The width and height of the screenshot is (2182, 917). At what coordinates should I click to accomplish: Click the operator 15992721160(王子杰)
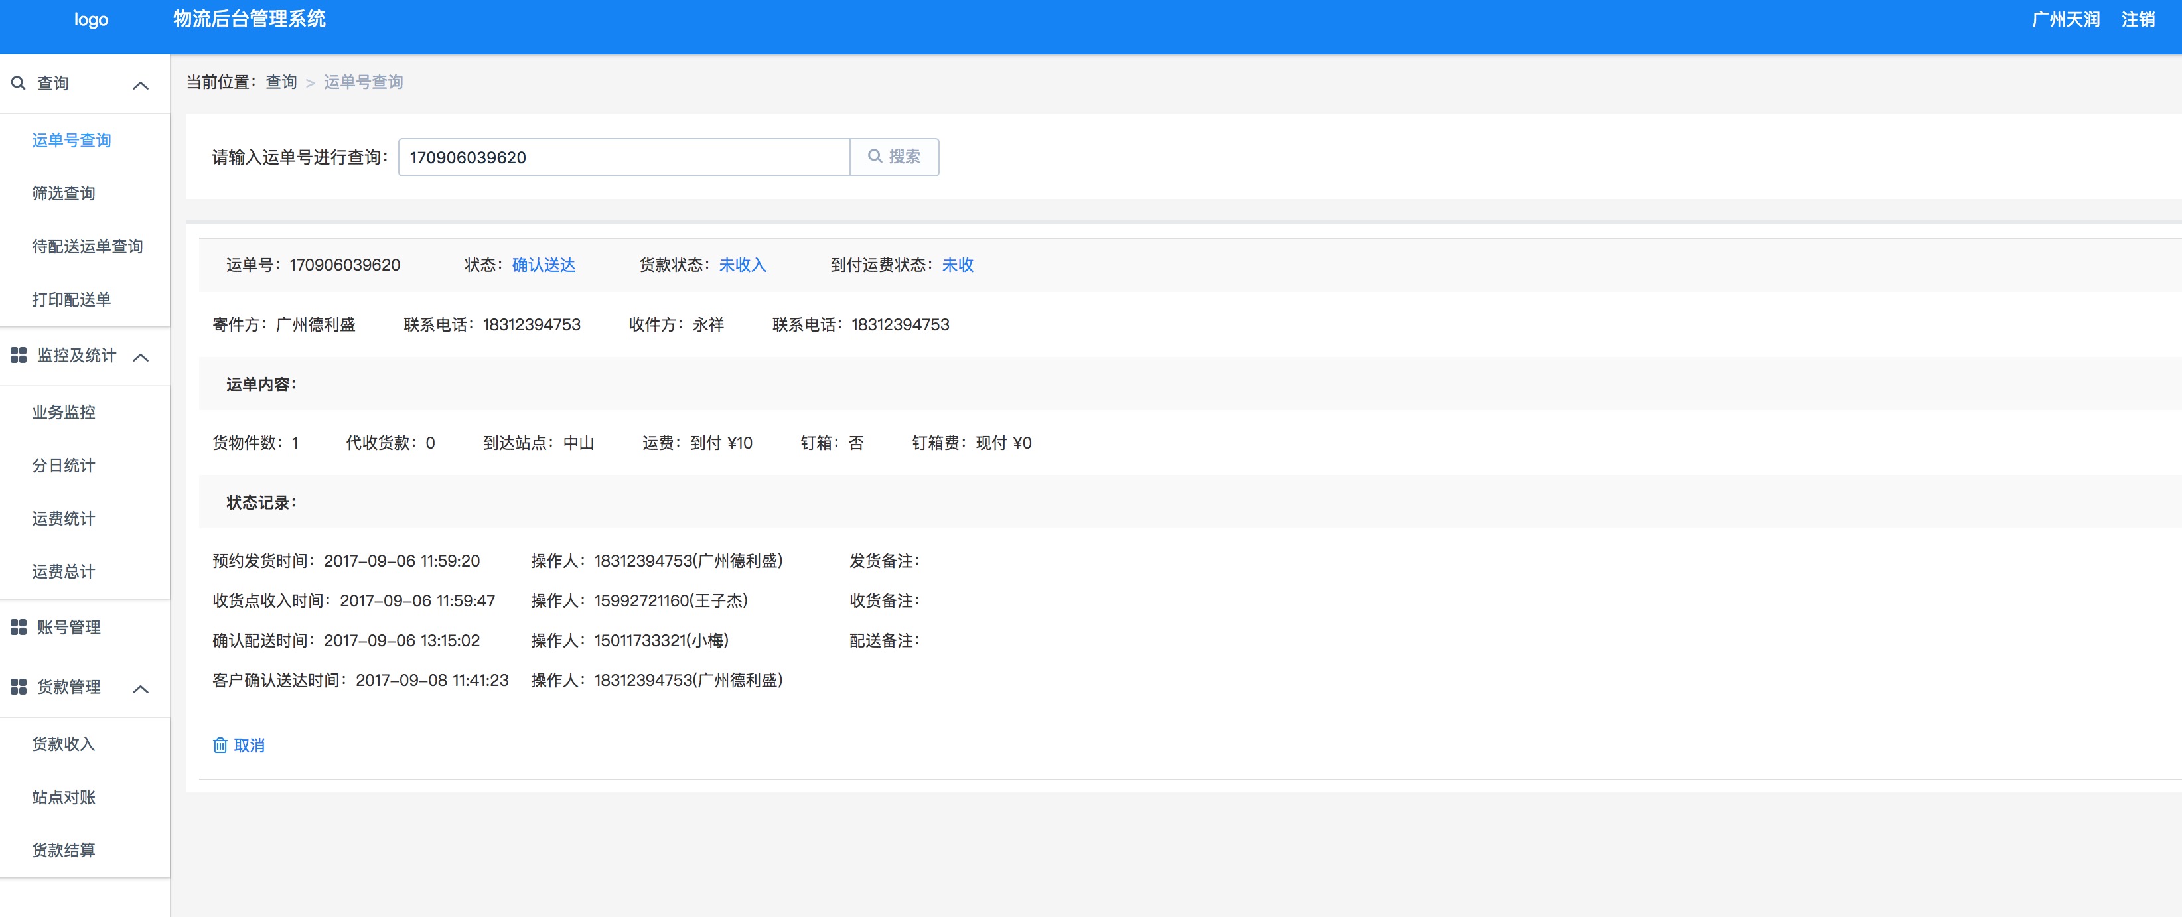click(x=671, y=600)
